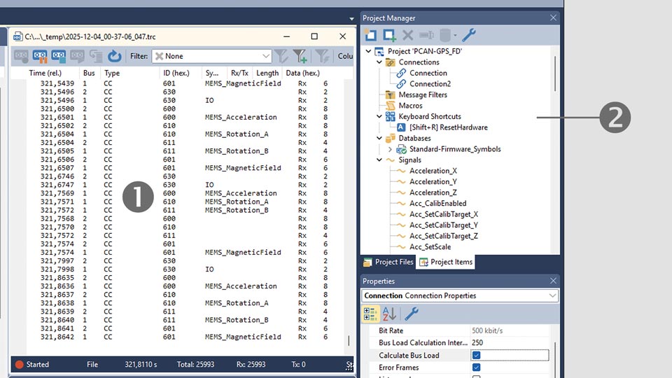Screen dimensions: 672x378
Task: Select the Acc_SetCalibTarget_Z signal
Action: click(x=444, y=236)
